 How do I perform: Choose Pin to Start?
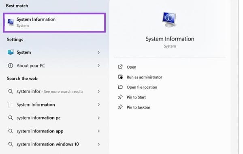[136, 97]
